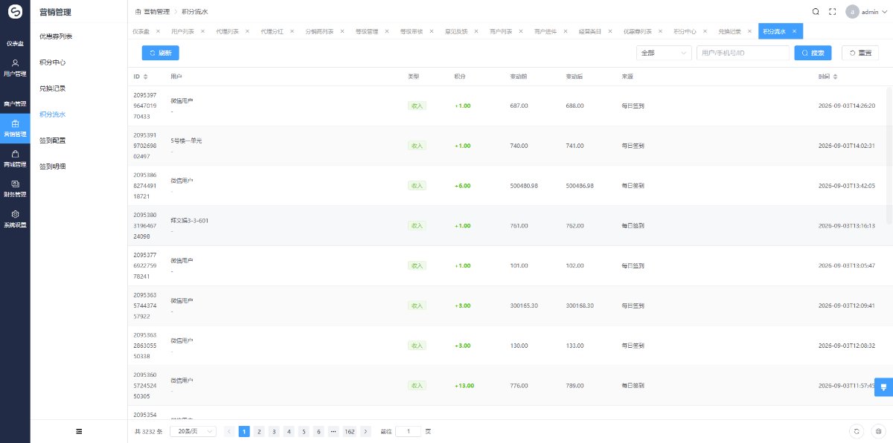Collapse the sidebar menu with hamburger icon
893x443 pixels.
pyautogui.click(x=79, y=431)
